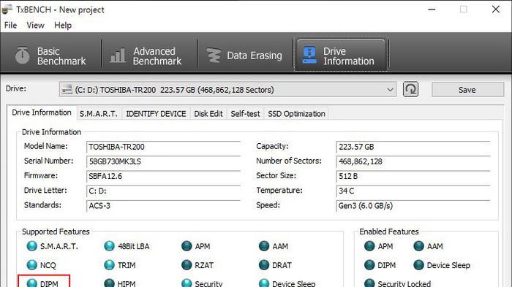
Task: Switch to the S.M.A.R.T. tab
Action: point(98,114)
